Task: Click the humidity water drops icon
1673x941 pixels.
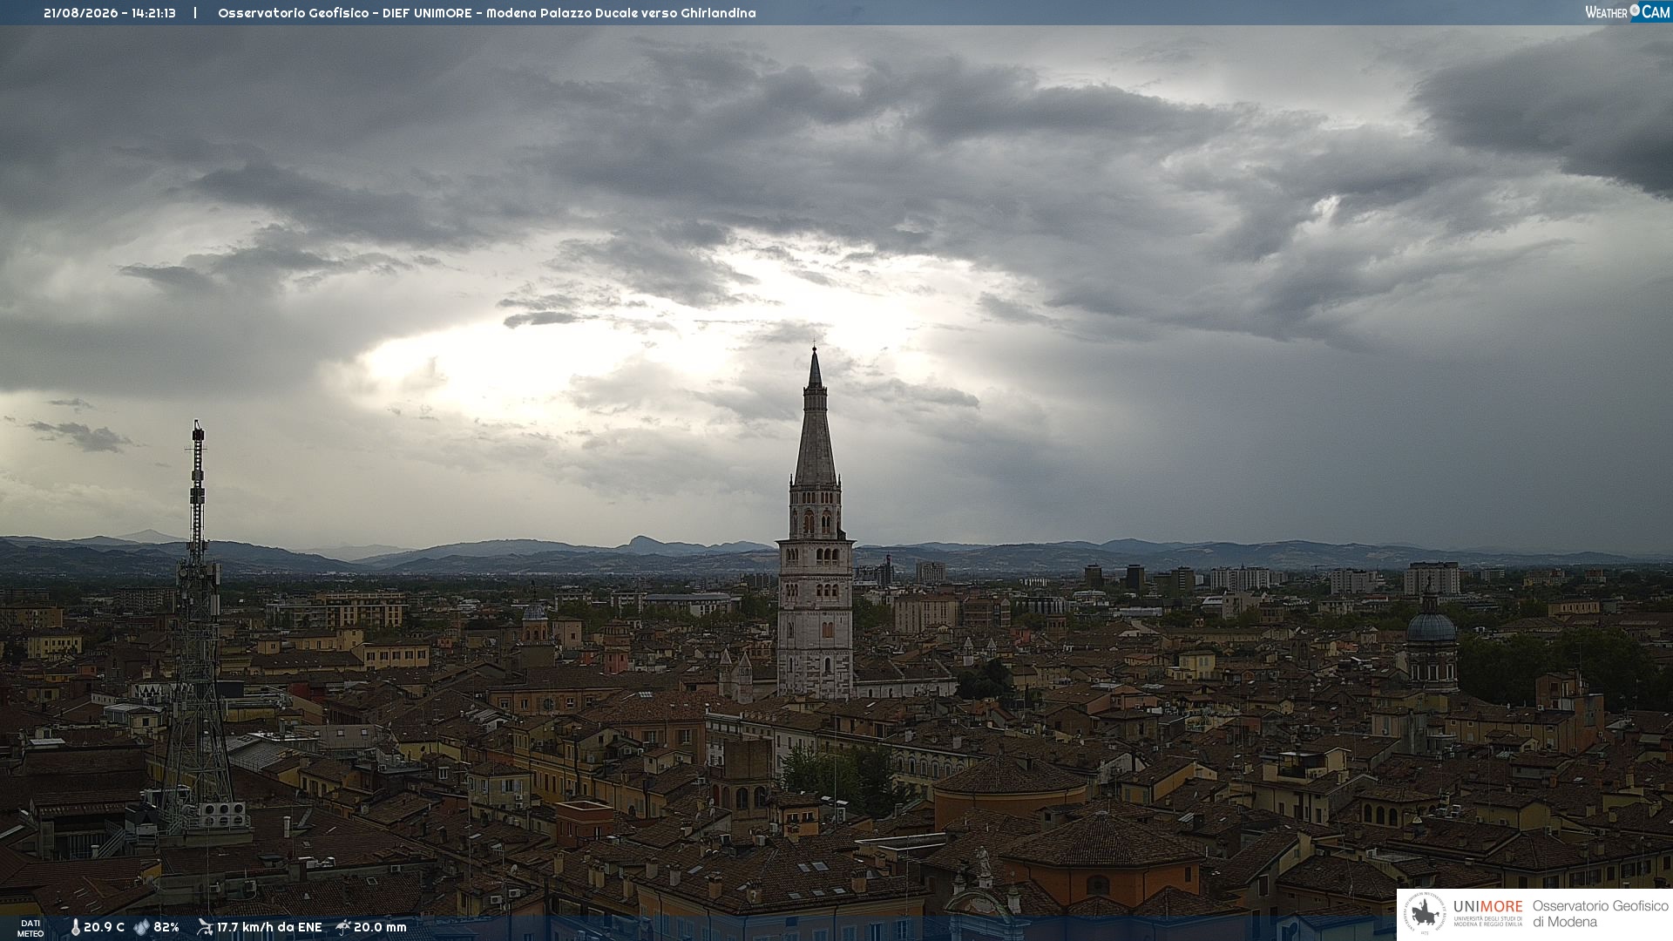Action: click(141, 927)
